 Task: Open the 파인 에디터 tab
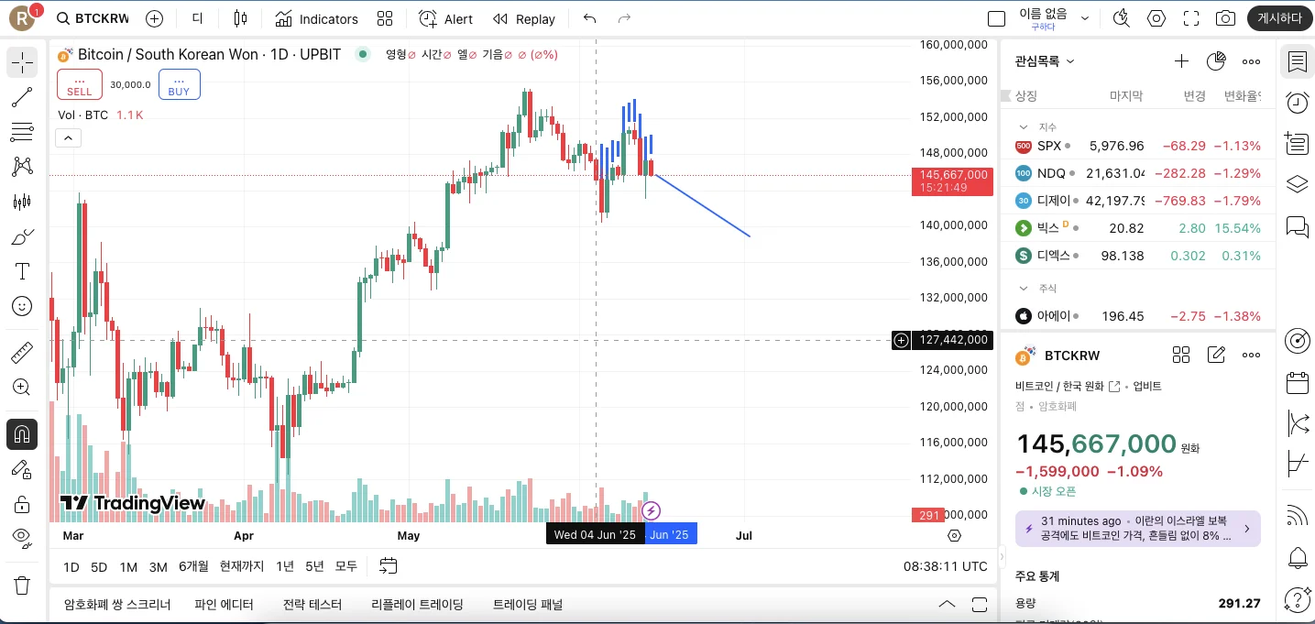tap(224, 605)
